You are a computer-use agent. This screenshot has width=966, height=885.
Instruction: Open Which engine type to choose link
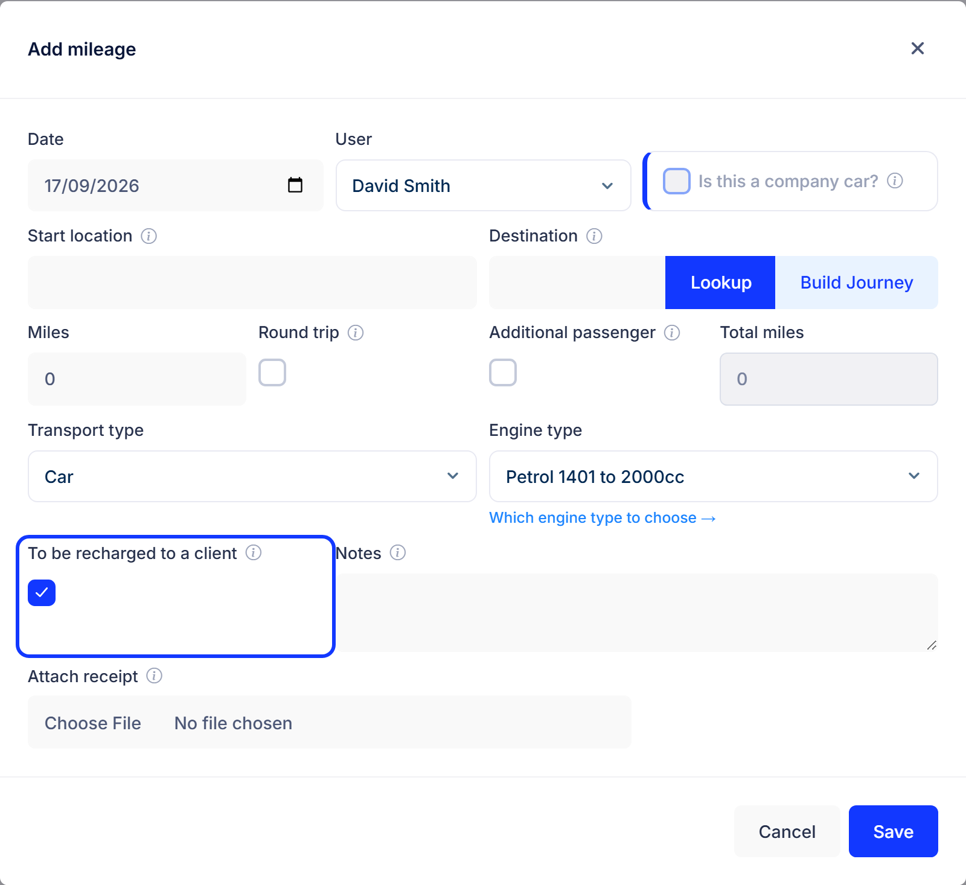click(x=602, y=518)
